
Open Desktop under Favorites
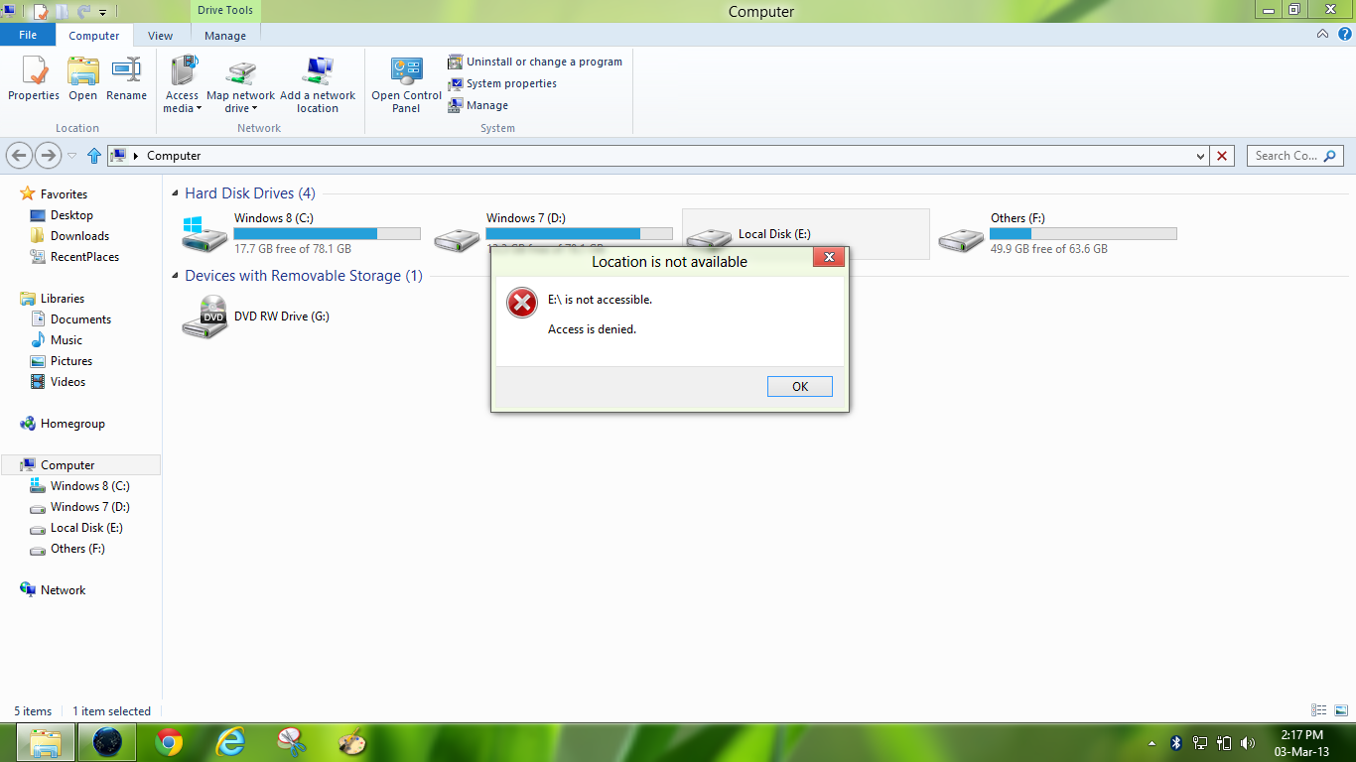pyautogui.click(x=71, y=215)
